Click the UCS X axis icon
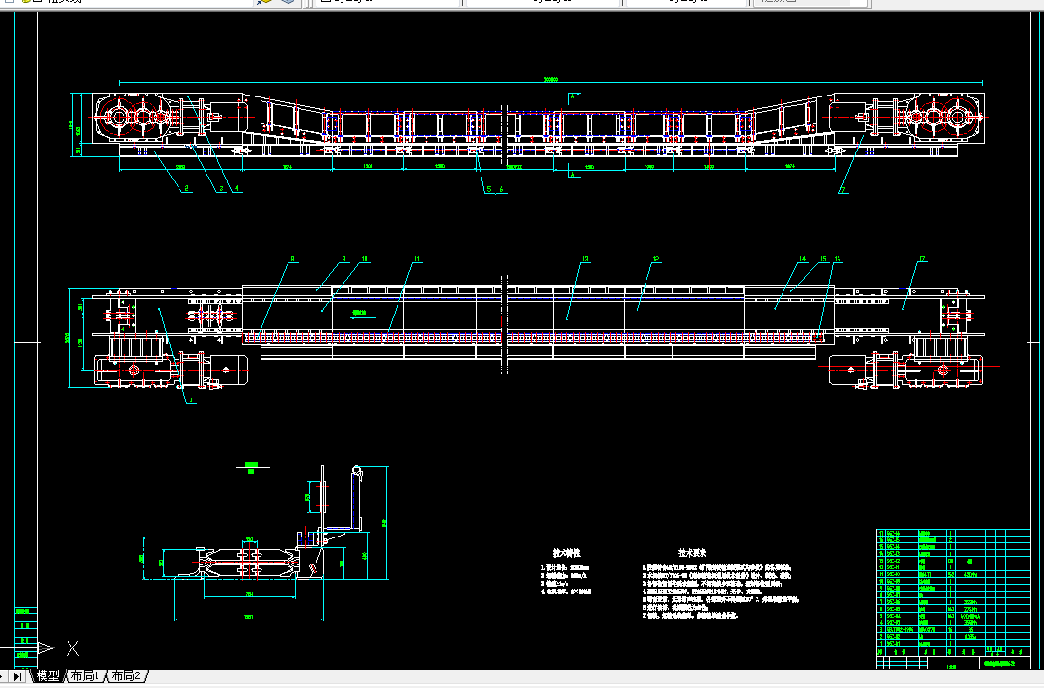 click(72, 648)
